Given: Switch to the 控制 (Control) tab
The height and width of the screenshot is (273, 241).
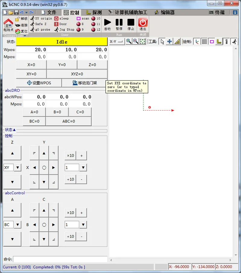Looking at the screenshot, I should click(x=72, y=13).
